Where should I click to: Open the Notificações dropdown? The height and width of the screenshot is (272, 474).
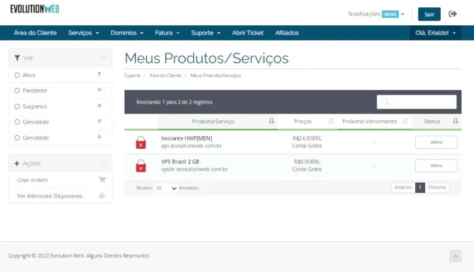tap(376, 14)
